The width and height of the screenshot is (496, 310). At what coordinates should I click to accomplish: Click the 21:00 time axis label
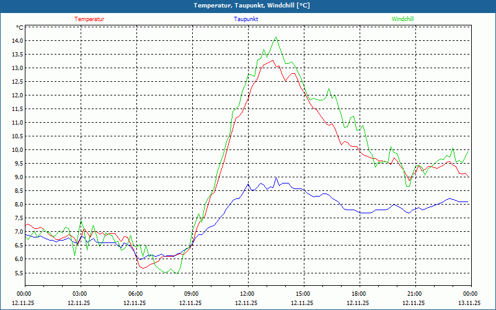click(x=415, y=294)
